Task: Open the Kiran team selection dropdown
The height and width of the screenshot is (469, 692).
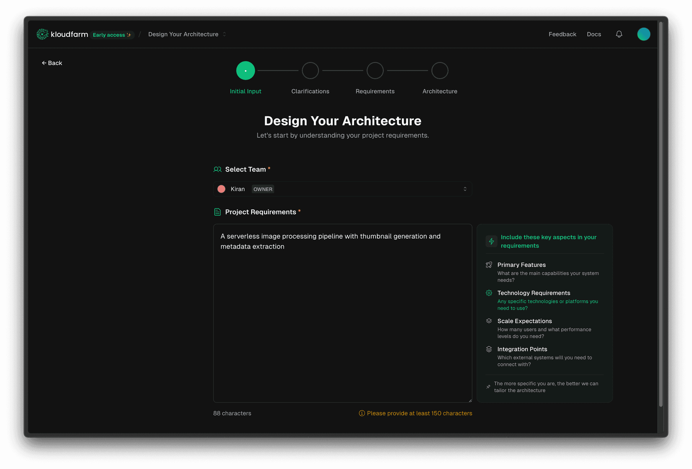Action: click(x=342, y=189)
